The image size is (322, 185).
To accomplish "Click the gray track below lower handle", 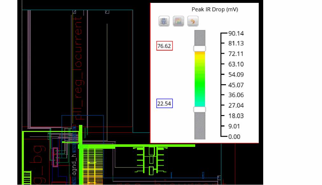I will pyautogui.click(x=200, y=126).
